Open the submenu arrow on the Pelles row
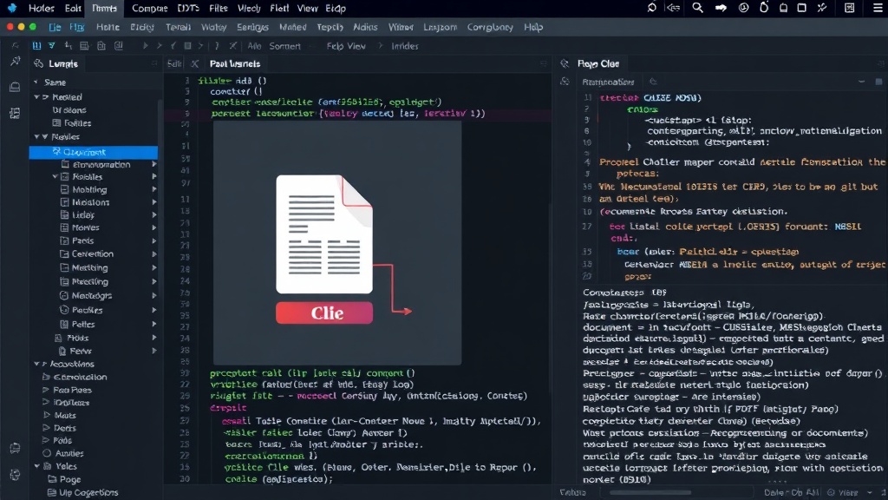The width and height of the screenshot is (888, 500). 154,325
